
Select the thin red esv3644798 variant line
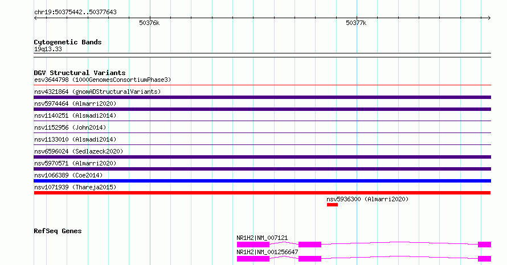point(262,85)
